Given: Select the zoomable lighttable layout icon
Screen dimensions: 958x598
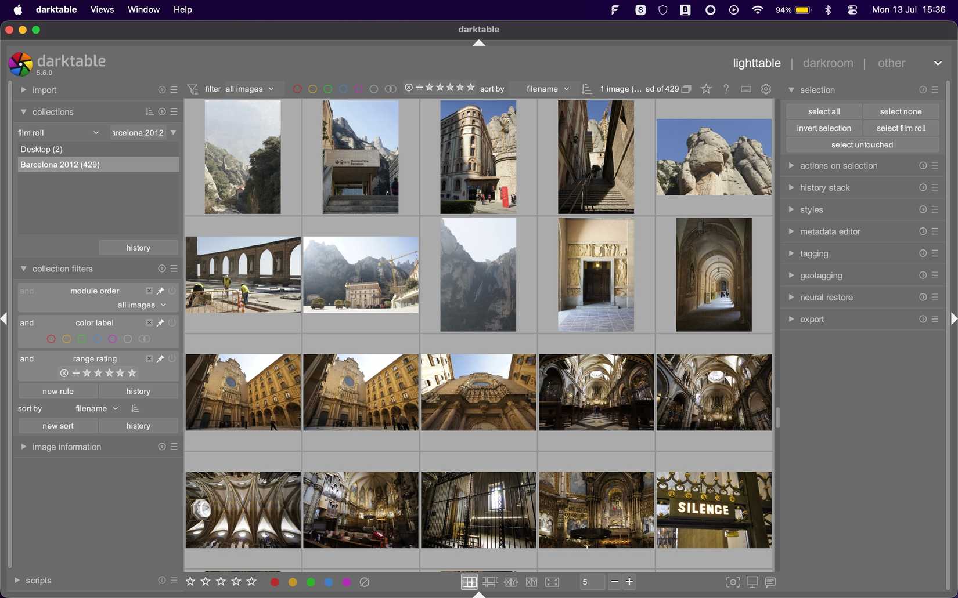Looking at the screenshot, I should 490,582.
